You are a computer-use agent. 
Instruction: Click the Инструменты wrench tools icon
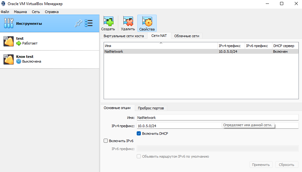point(9,23)
